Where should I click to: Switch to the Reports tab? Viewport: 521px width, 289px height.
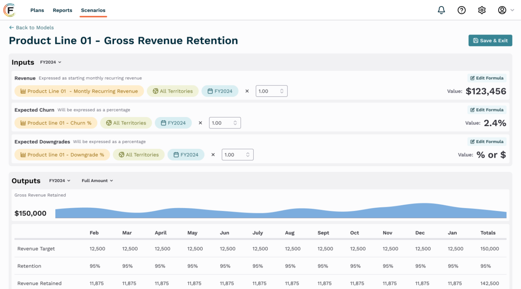pyautogui.click(x=62, y=10)
